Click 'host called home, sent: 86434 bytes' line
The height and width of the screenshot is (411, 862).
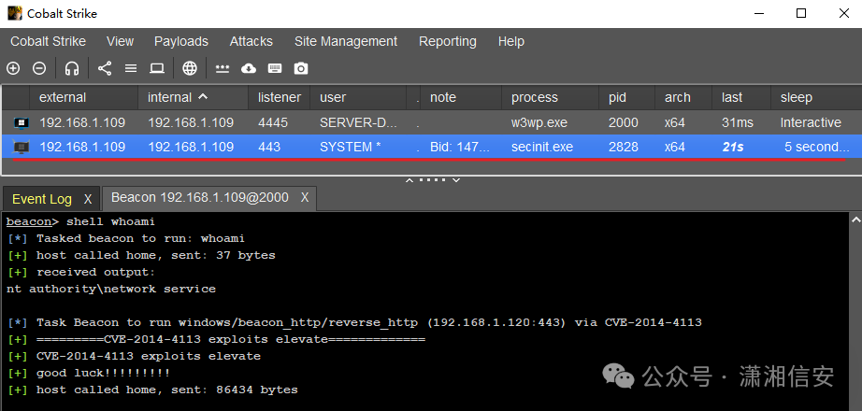coord(152,390)
